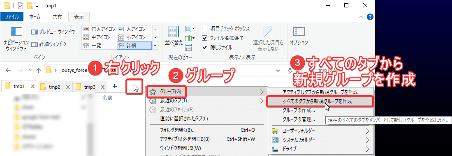Select グループの管理... submenu item

[x=299, y=119]
